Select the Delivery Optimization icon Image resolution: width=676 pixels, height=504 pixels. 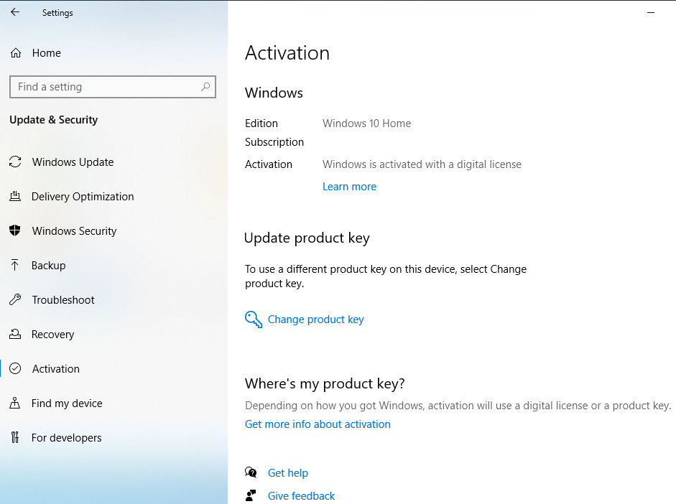[15, 197]
